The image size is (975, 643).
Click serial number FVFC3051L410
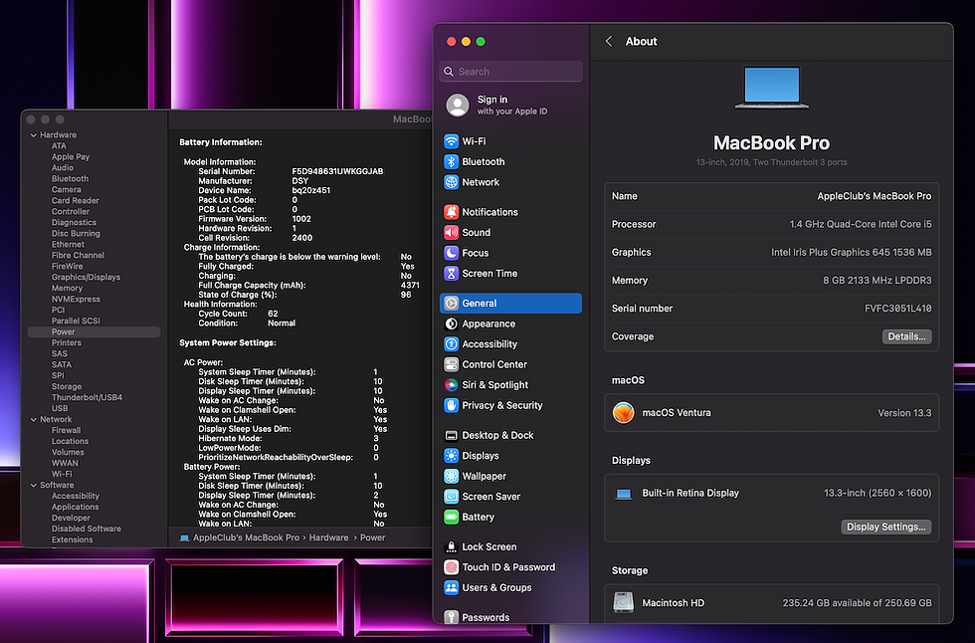coord(897,309)
